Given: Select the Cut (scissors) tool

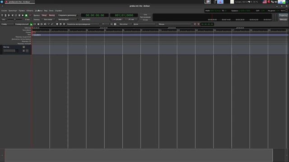Looking at the screenshot, I should [x=38, y=24].
